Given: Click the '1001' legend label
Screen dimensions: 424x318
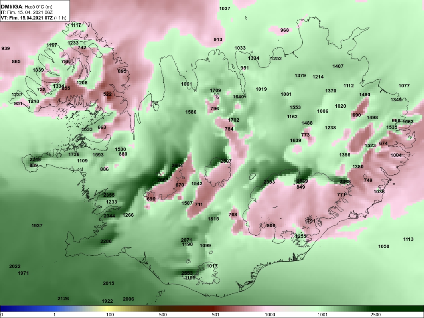Looking at the screenshot, I should 323,315.
